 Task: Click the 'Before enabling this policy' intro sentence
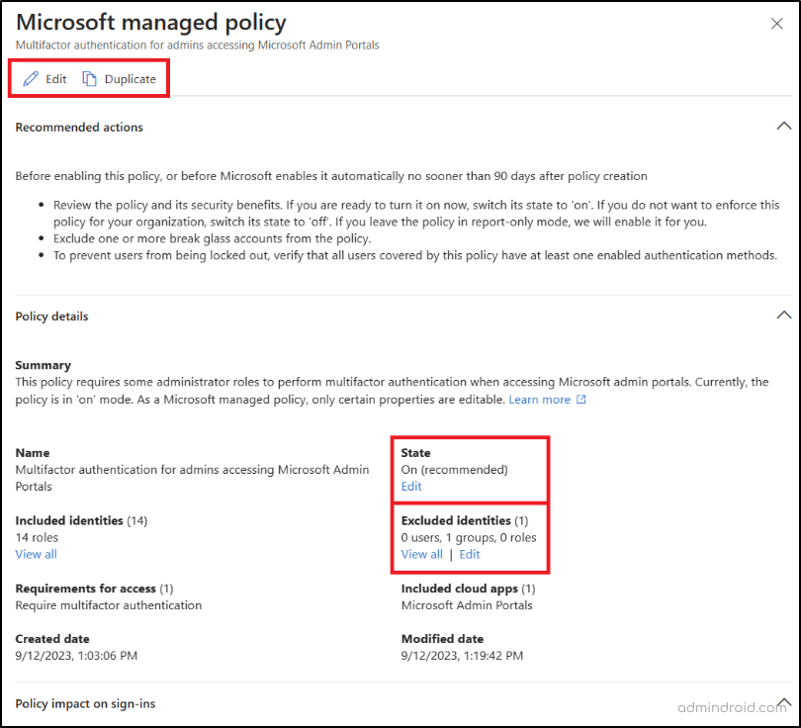pyautogui.click(x=331, y=176)
